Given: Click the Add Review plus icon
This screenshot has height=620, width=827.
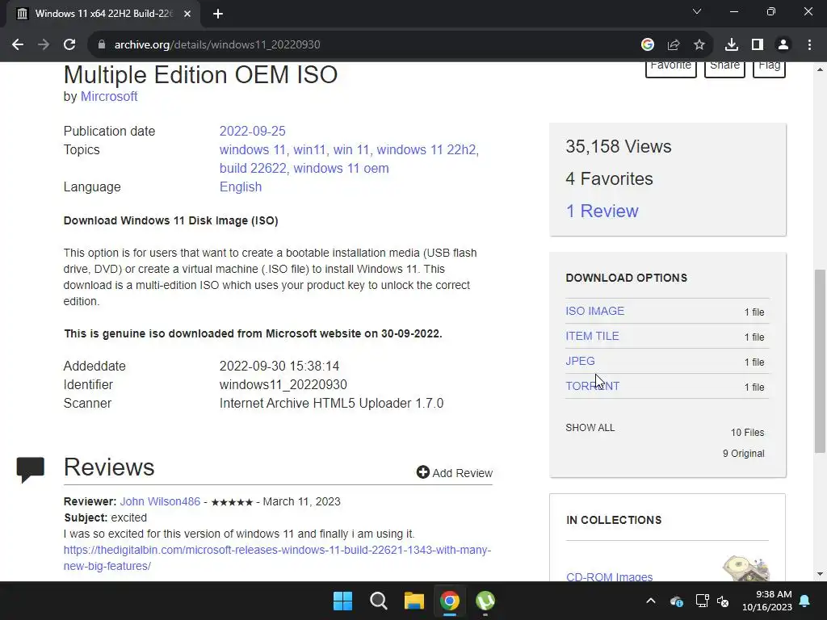Looking at the screenshot, I should [423, 471].
